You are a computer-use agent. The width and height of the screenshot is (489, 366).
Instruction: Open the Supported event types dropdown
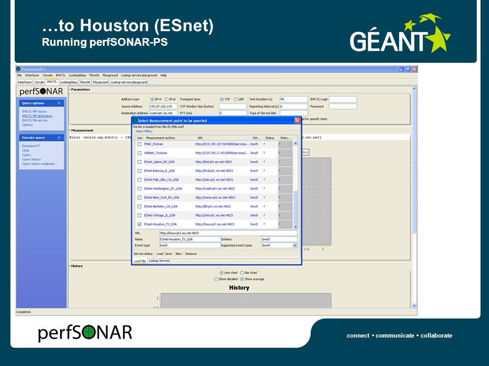click(x=295, y=246)
